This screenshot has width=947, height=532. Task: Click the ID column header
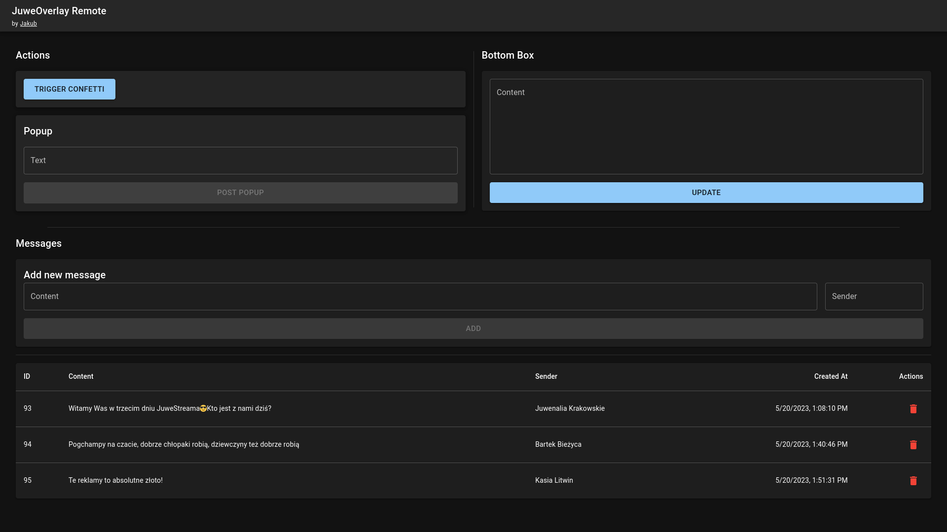27,376
